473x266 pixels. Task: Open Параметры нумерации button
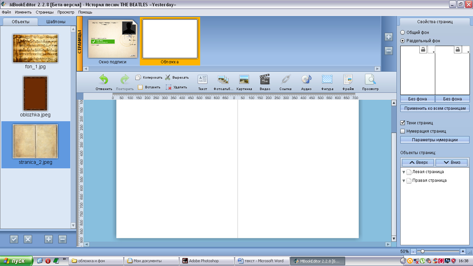(x=435, y=140)
